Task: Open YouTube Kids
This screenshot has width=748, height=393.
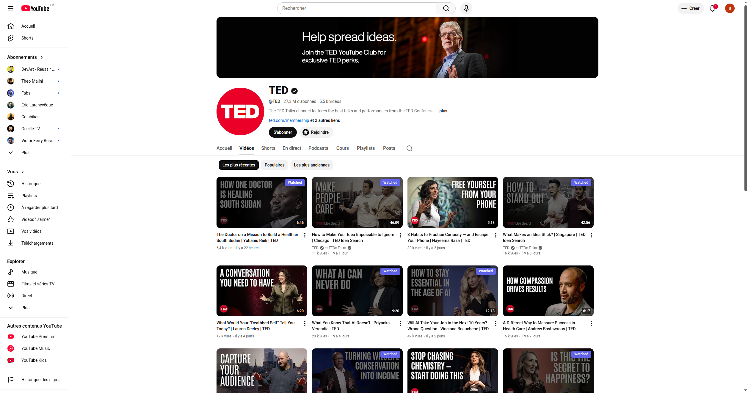Action: (34, 360)
